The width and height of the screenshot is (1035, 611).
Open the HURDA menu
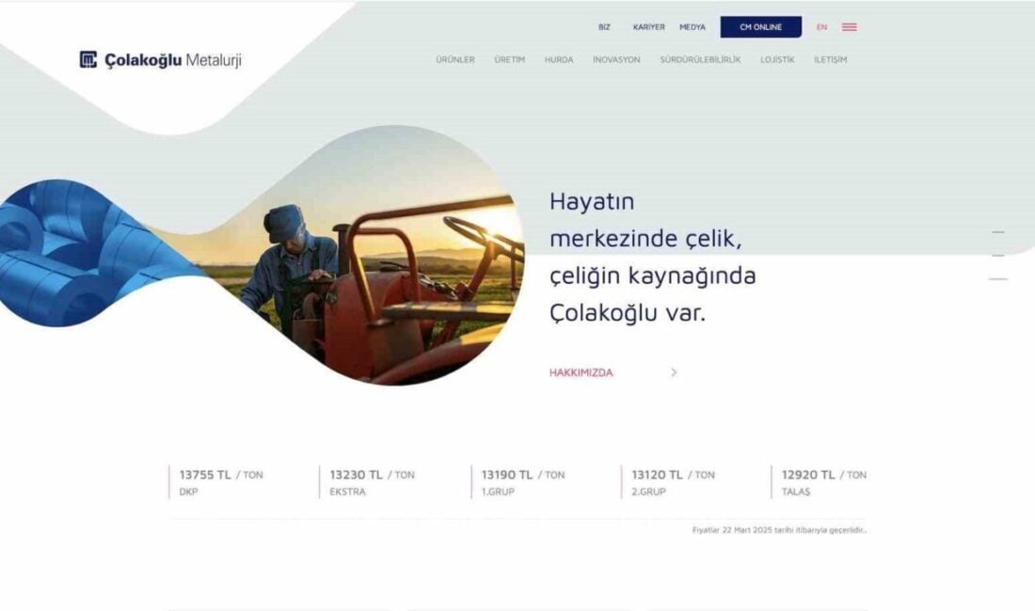click(x=558, y=59)
